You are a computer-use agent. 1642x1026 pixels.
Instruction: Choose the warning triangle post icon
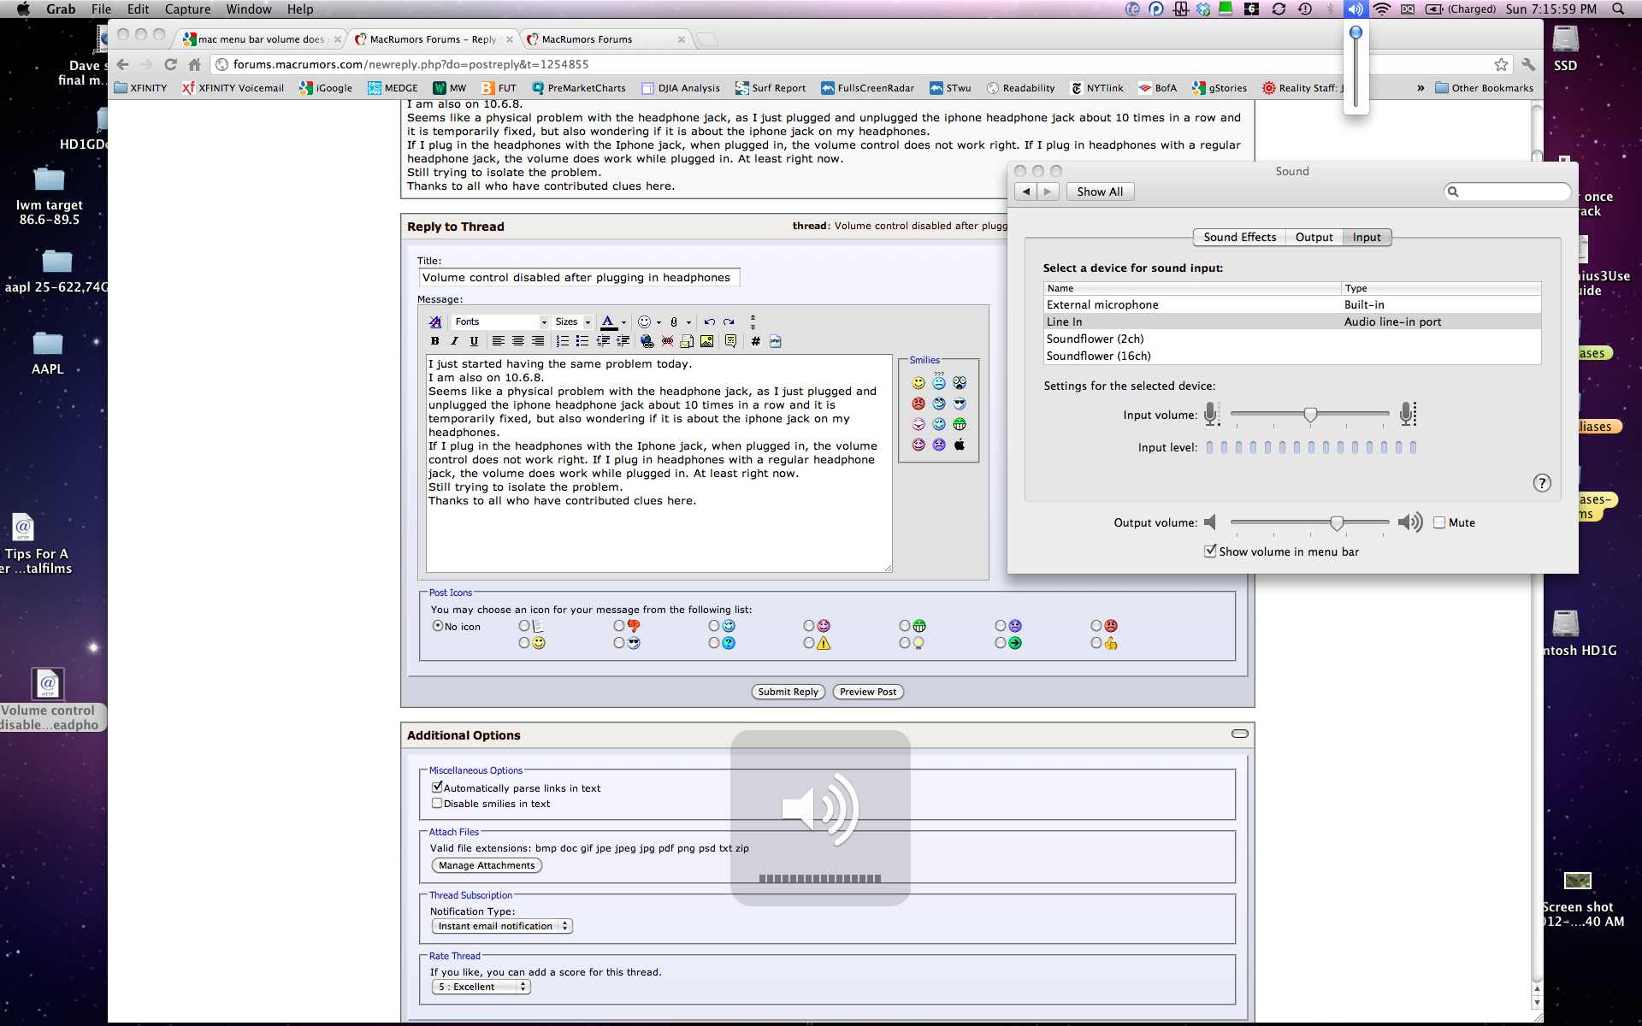pos(809,643)
